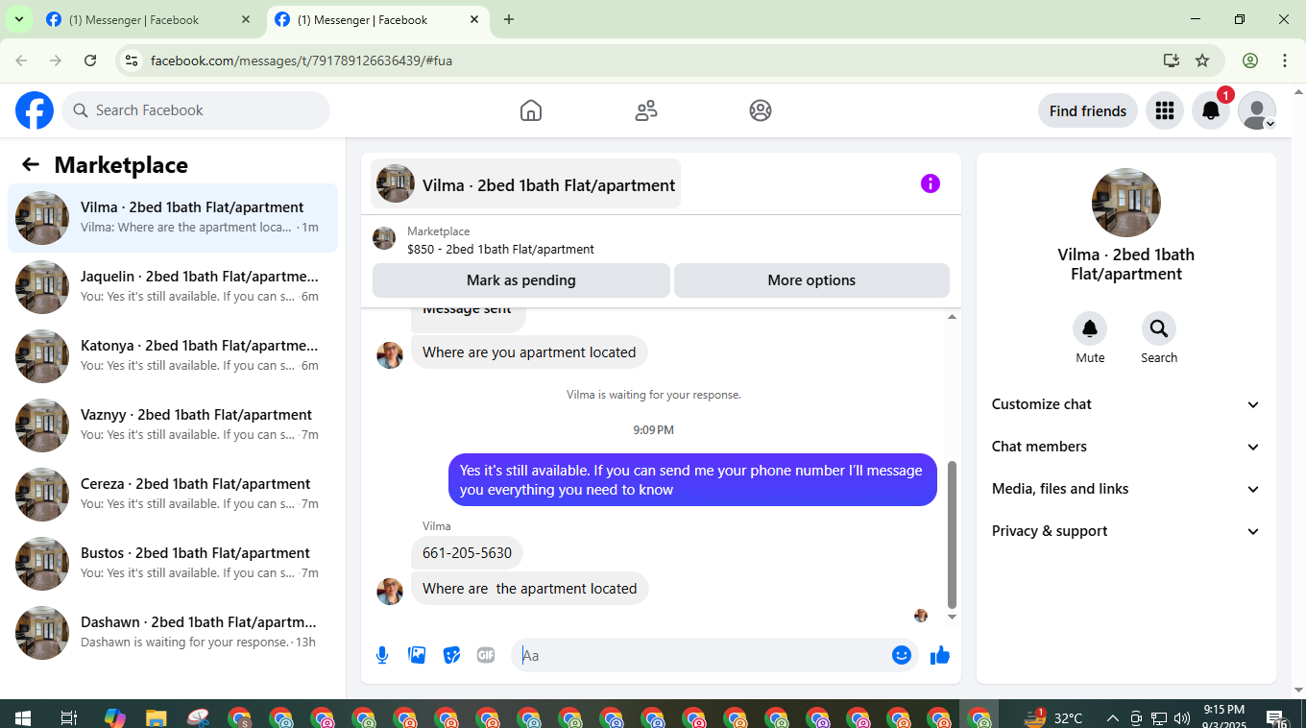Open the Facebook menu grid icon

tap(1165, 110)
